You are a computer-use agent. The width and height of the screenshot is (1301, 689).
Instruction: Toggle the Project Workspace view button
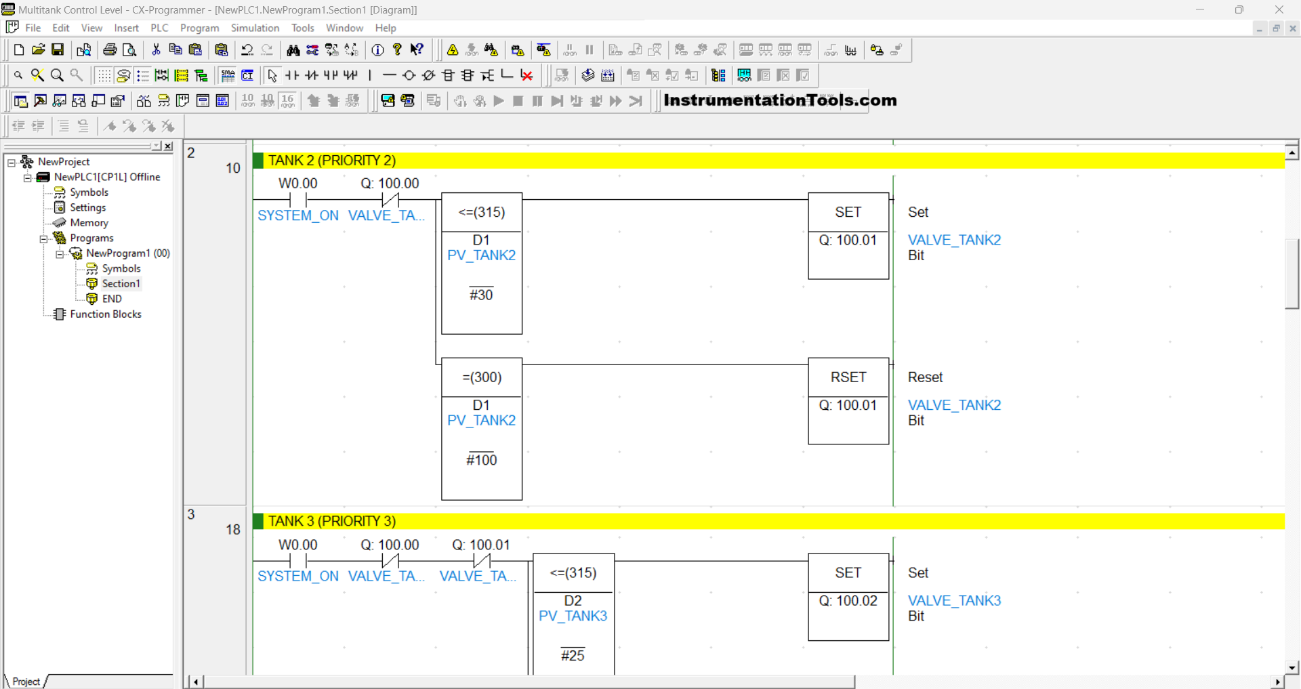pyautogui.click(x=21, y=101)
